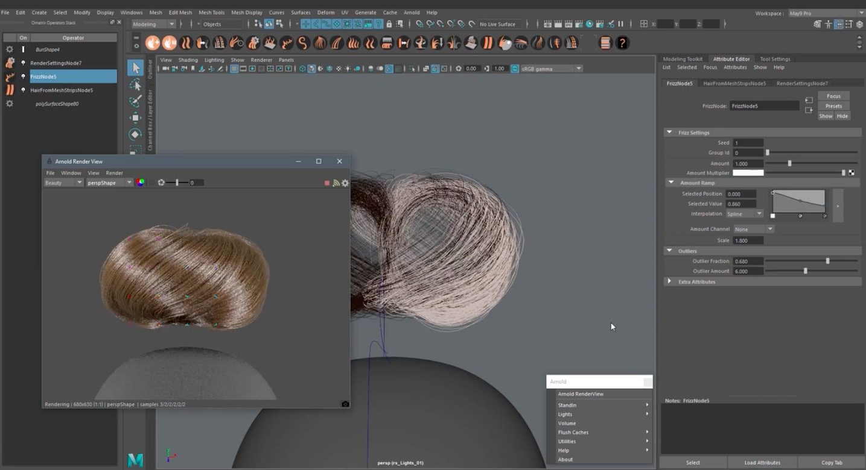Open the Arnold menu in menu bar
Screen dimensions: 866x470
pos(412,12)
